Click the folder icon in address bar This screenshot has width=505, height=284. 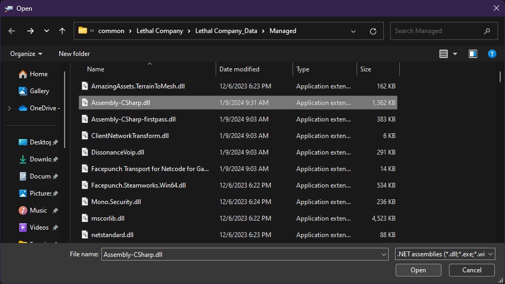tap(83, 30)
